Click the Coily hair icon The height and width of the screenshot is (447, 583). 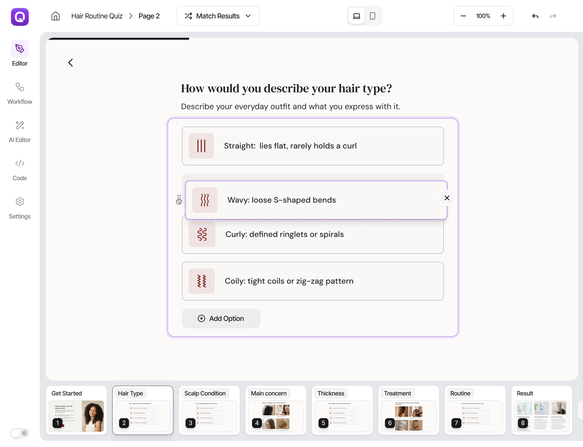pos(202,281)
